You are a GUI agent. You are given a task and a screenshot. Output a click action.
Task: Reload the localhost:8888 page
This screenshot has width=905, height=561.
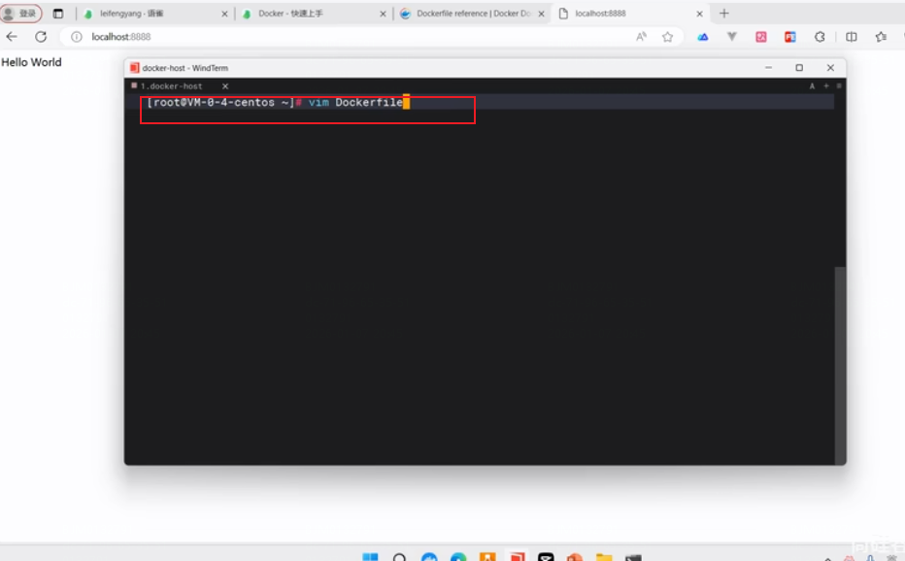(x=41, y=36)
